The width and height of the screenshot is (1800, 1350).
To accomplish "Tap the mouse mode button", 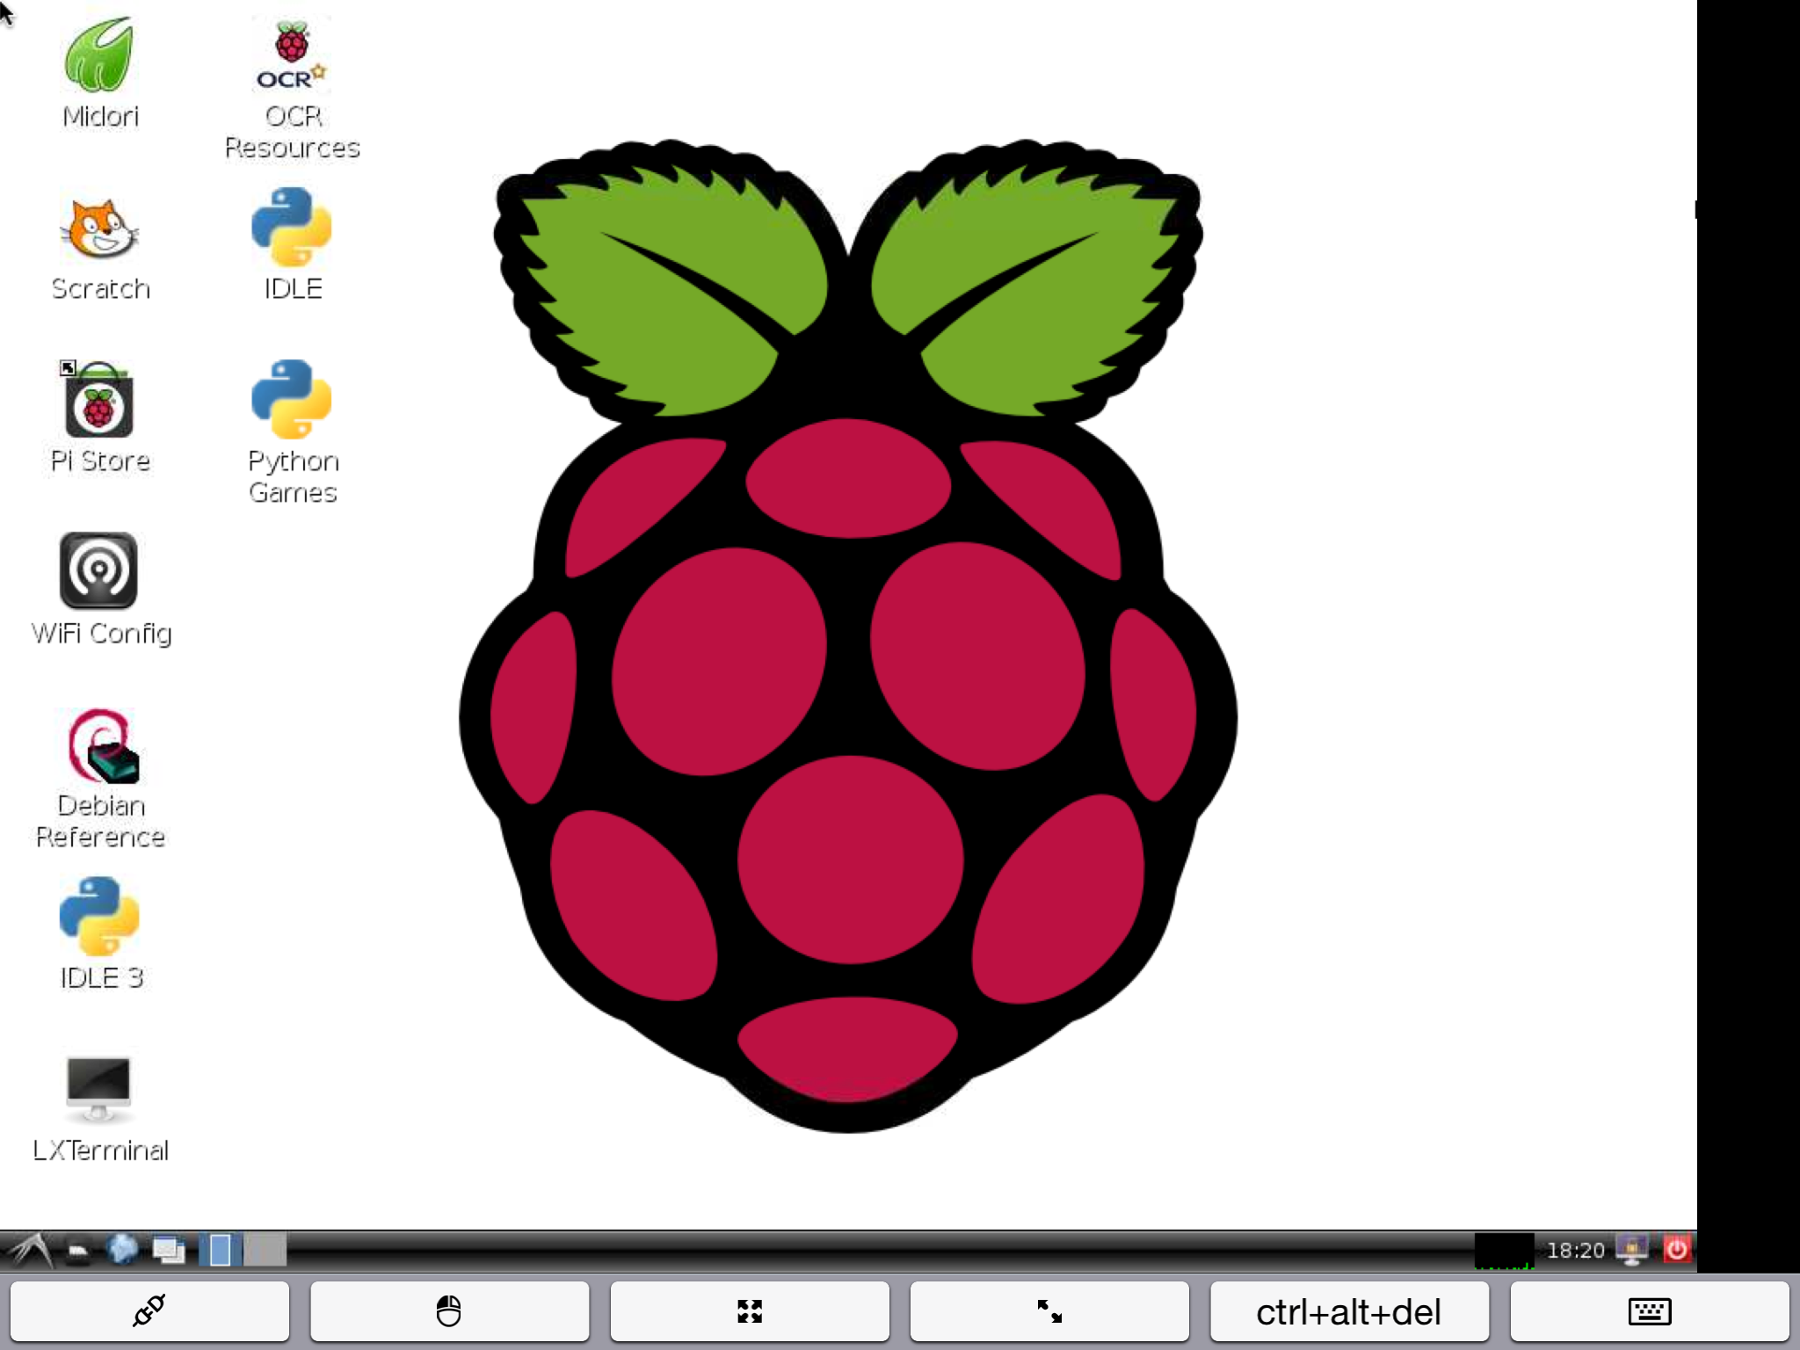I will click(x=449, y=1311).
